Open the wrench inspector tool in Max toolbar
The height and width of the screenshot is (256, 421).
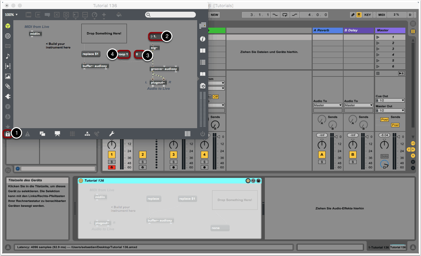[111, 133]
